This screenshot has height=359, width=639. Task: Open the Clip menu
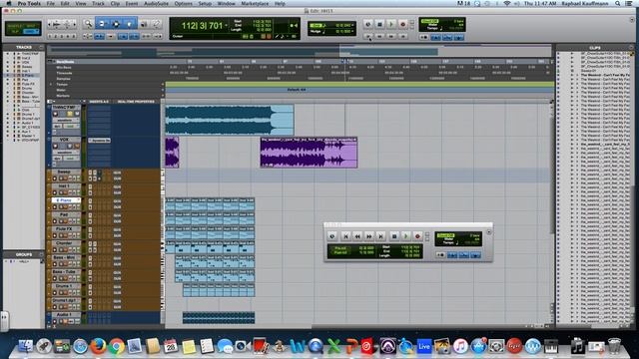(x=115, y=3)
